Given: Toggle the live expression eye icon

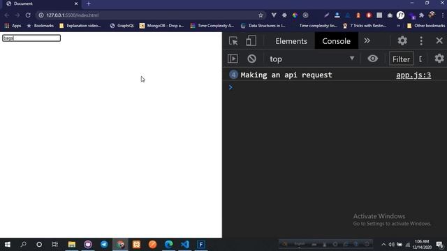Looking at the screenshot, I should coord(372,59).
